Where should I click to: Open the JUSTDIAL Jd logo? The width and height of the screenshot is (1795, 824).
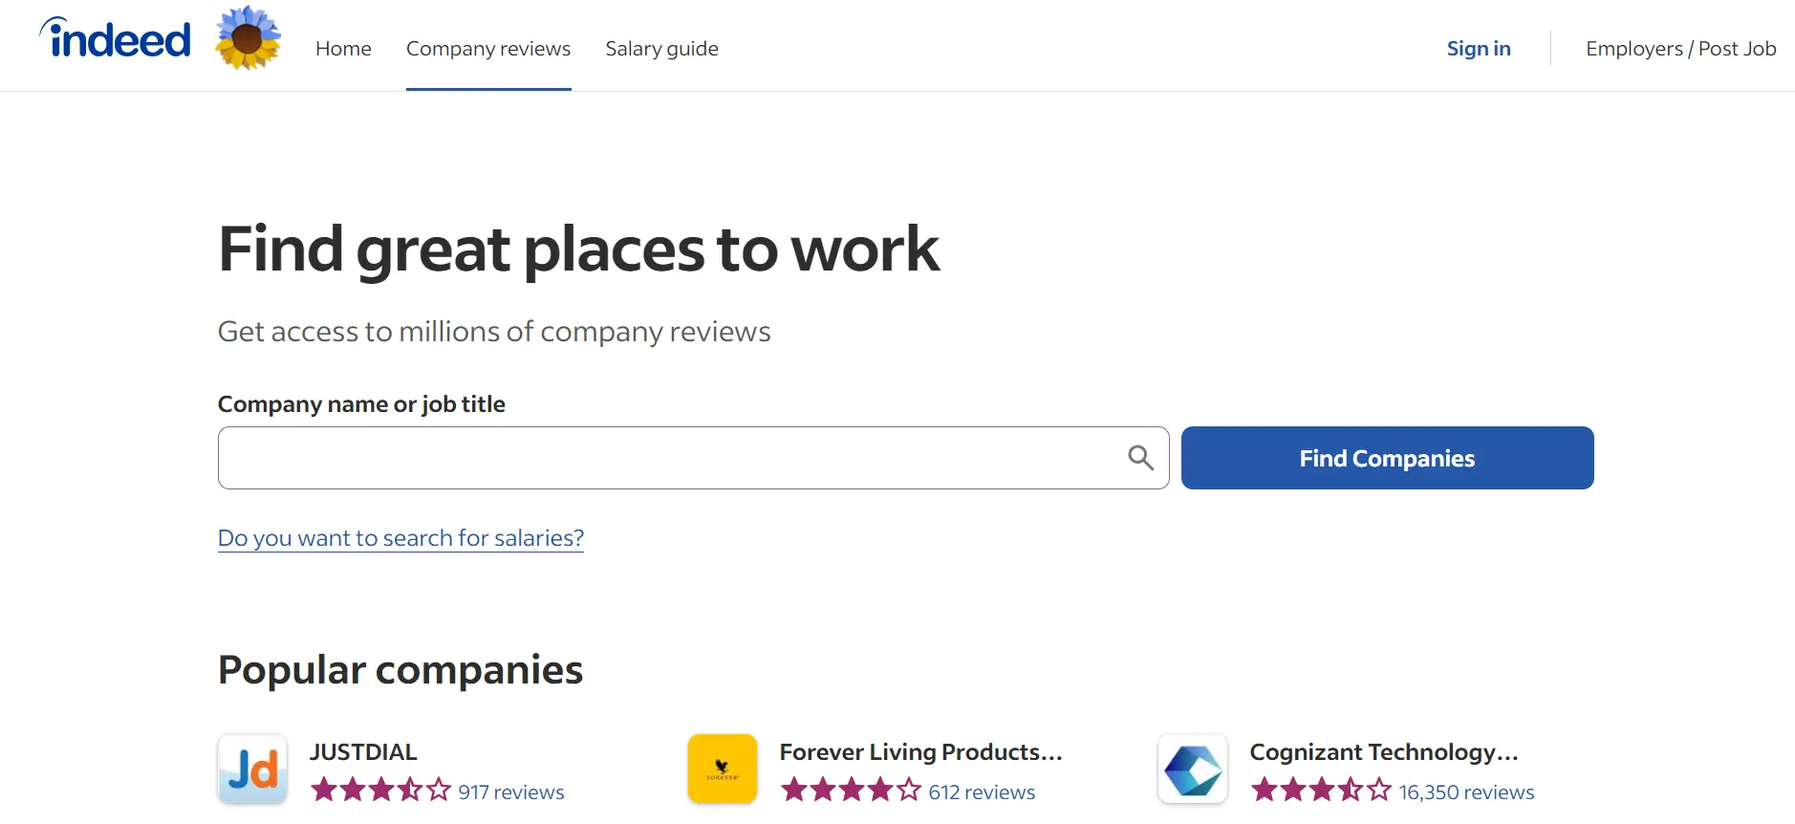point(252,769)
